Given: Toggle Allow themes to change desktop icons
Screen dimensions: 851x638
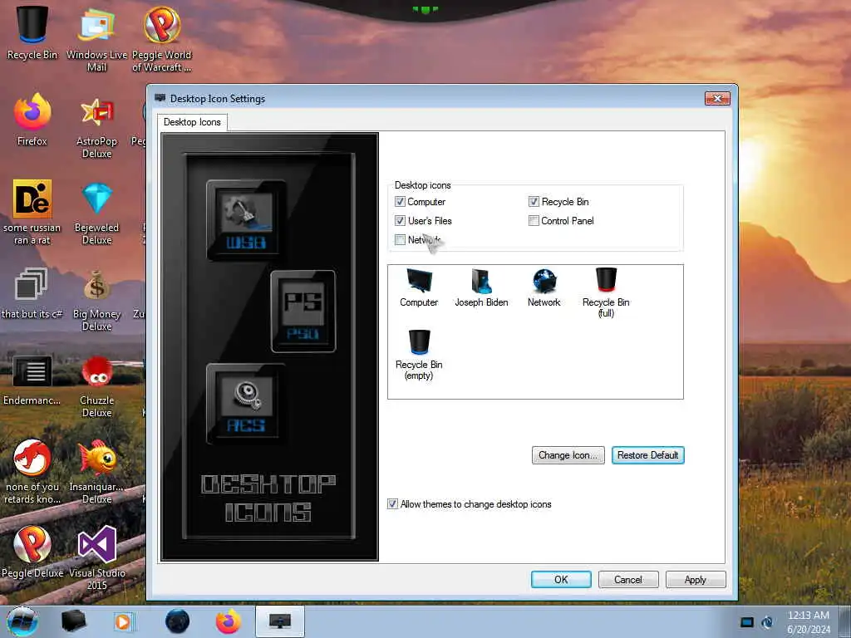Looking at the screenshot, I should pyautogui.click(x=392, y=504).
